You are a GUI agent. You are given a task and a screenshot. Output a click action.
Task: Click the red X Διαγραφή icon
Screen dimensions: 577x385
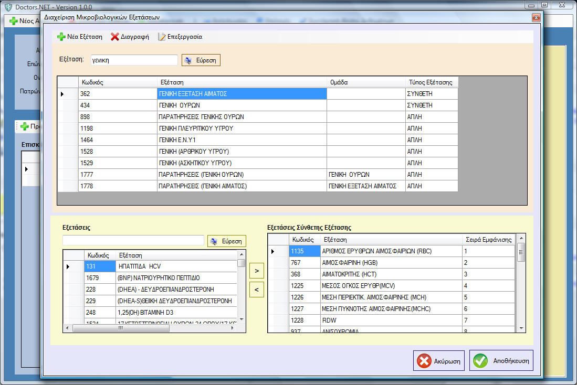point(115,37)
